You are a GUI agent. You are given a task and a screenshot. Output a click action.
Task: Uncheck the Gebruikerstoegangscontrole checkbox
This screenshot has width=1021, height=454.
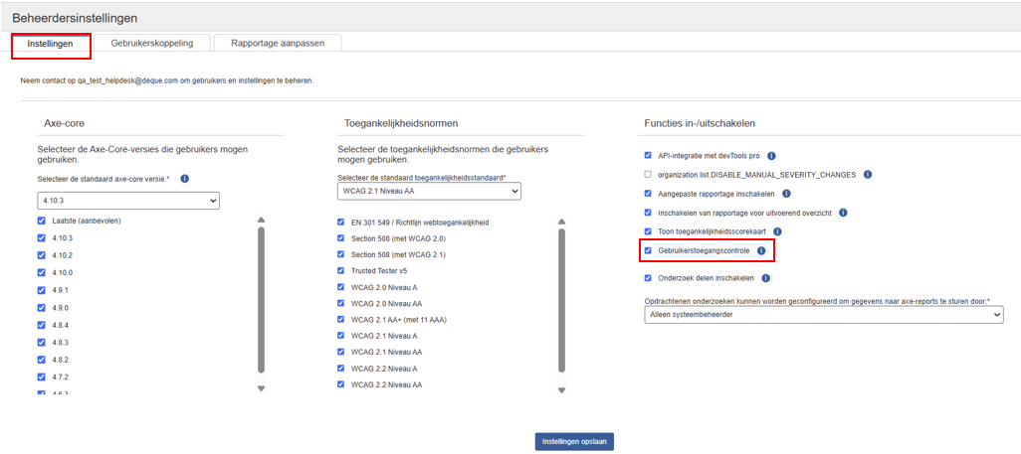[648, 250]
